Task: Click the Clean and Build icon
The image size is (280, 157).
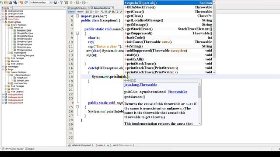Action: 66,2
